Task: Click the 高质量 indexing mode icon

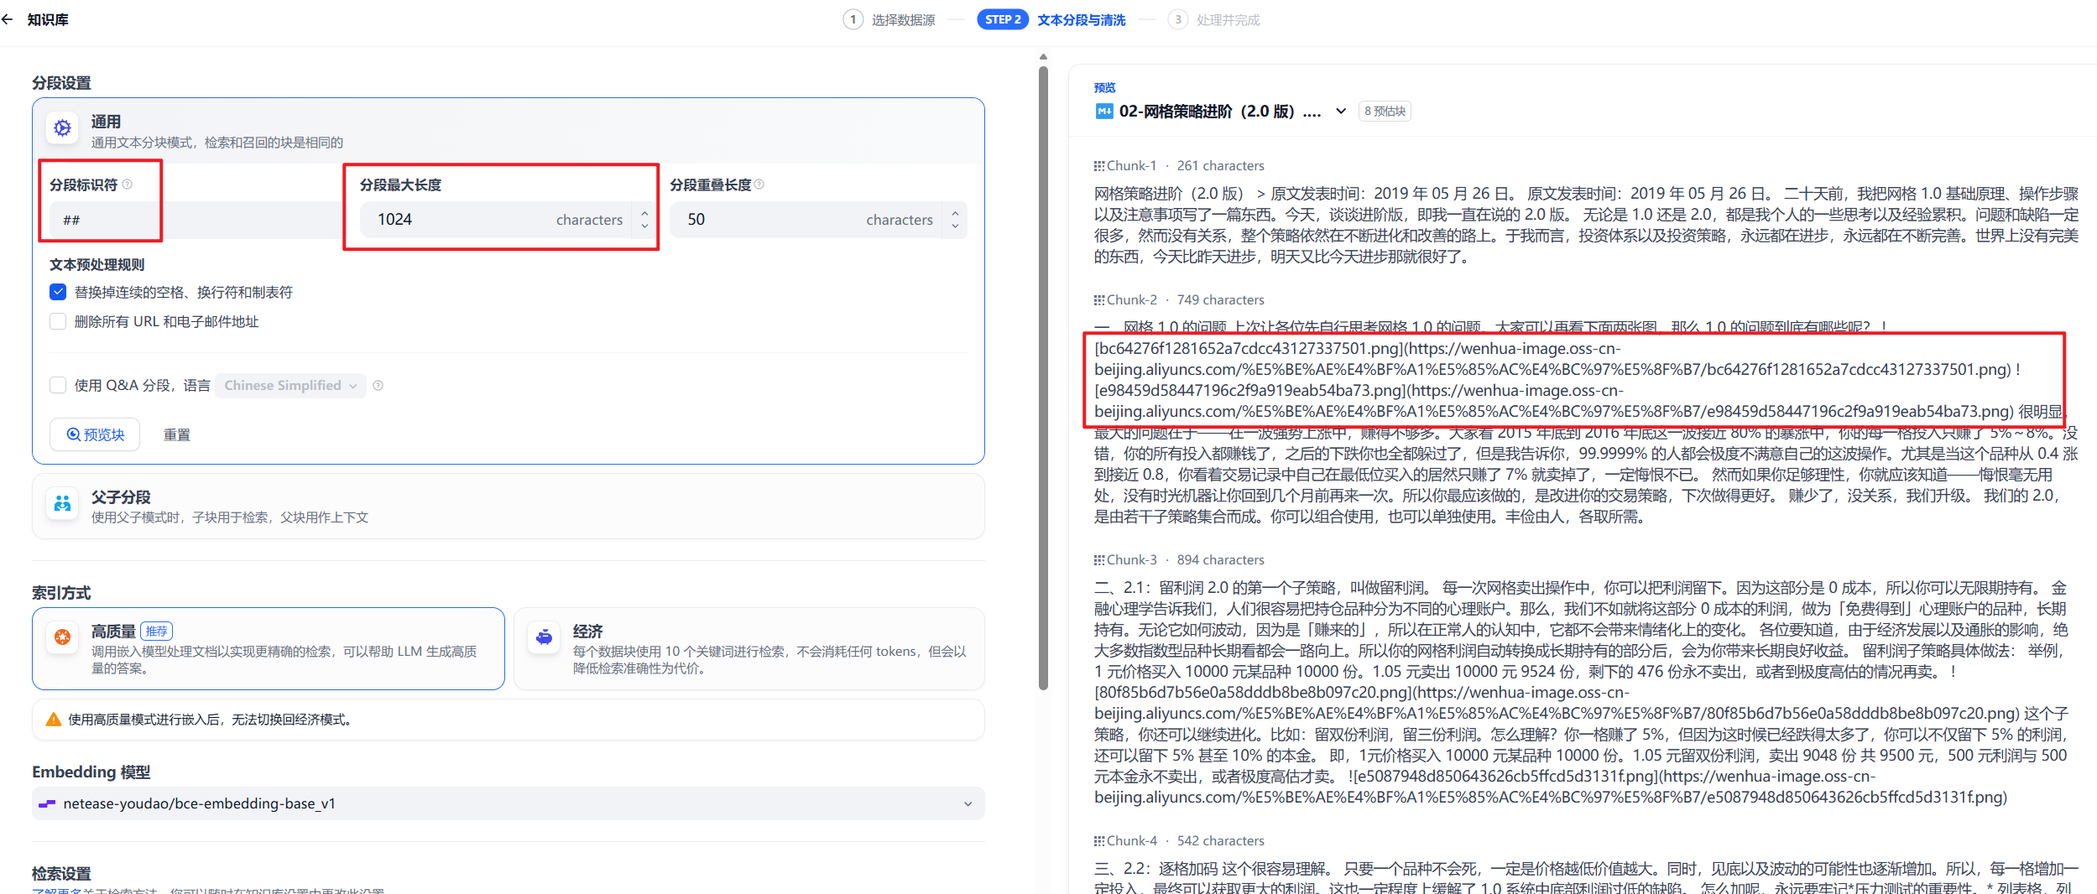Action: [62, 637]
